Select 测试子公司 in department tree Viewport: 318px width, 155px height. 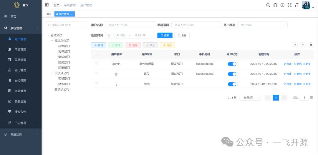click(62, 89)
